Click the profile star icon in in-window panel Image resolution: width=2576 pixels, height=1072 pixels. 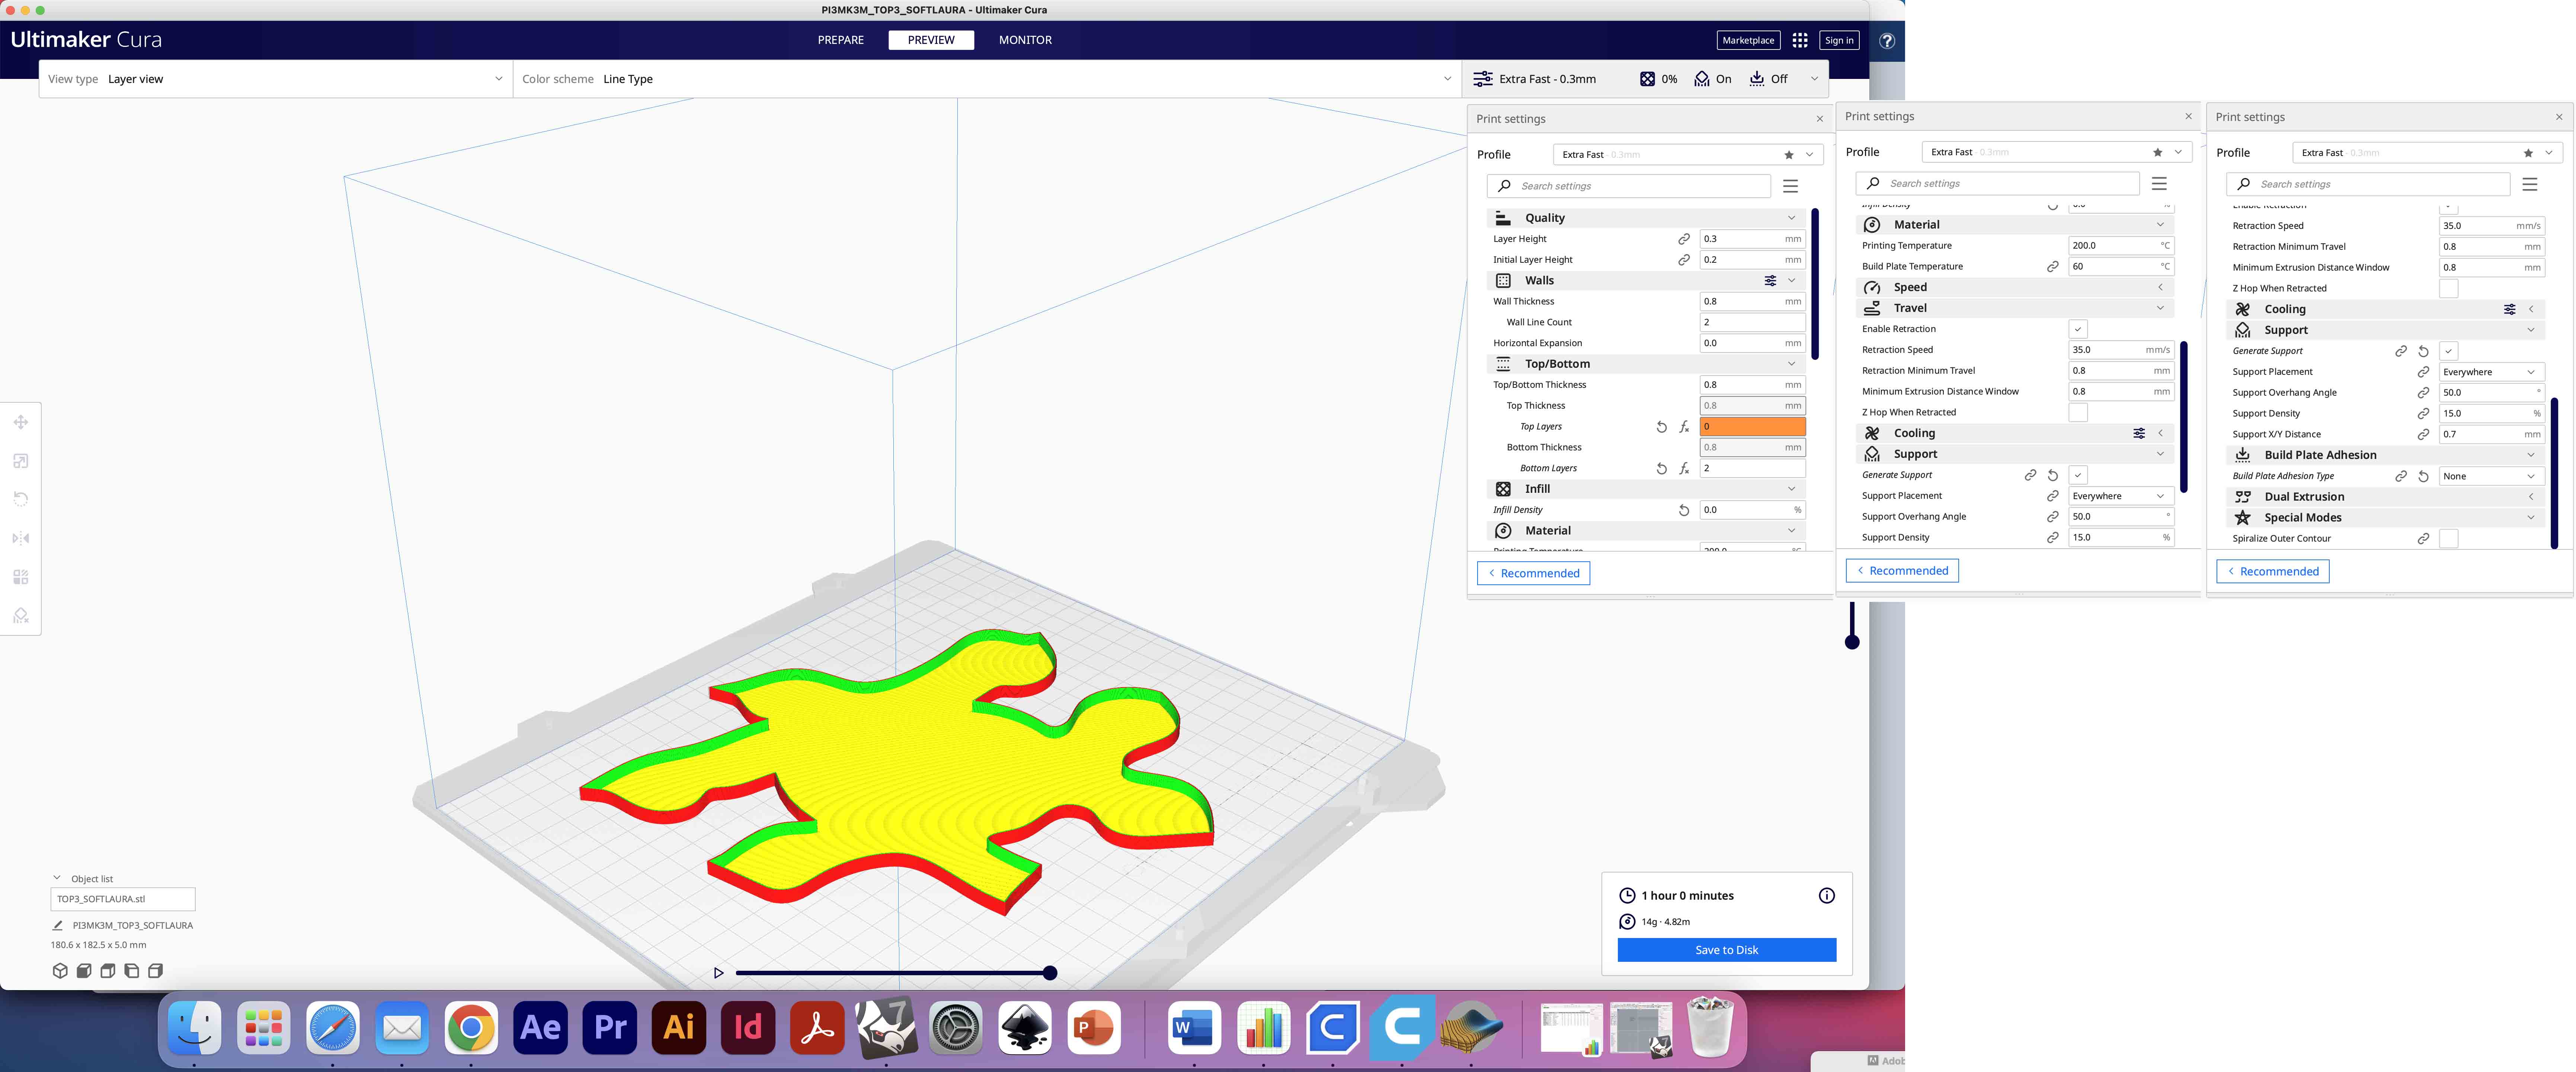pos(1789,155)
